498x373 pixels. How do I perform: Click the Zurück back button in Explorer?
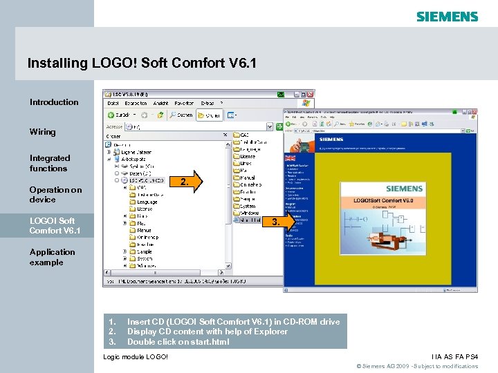[119, 115]
